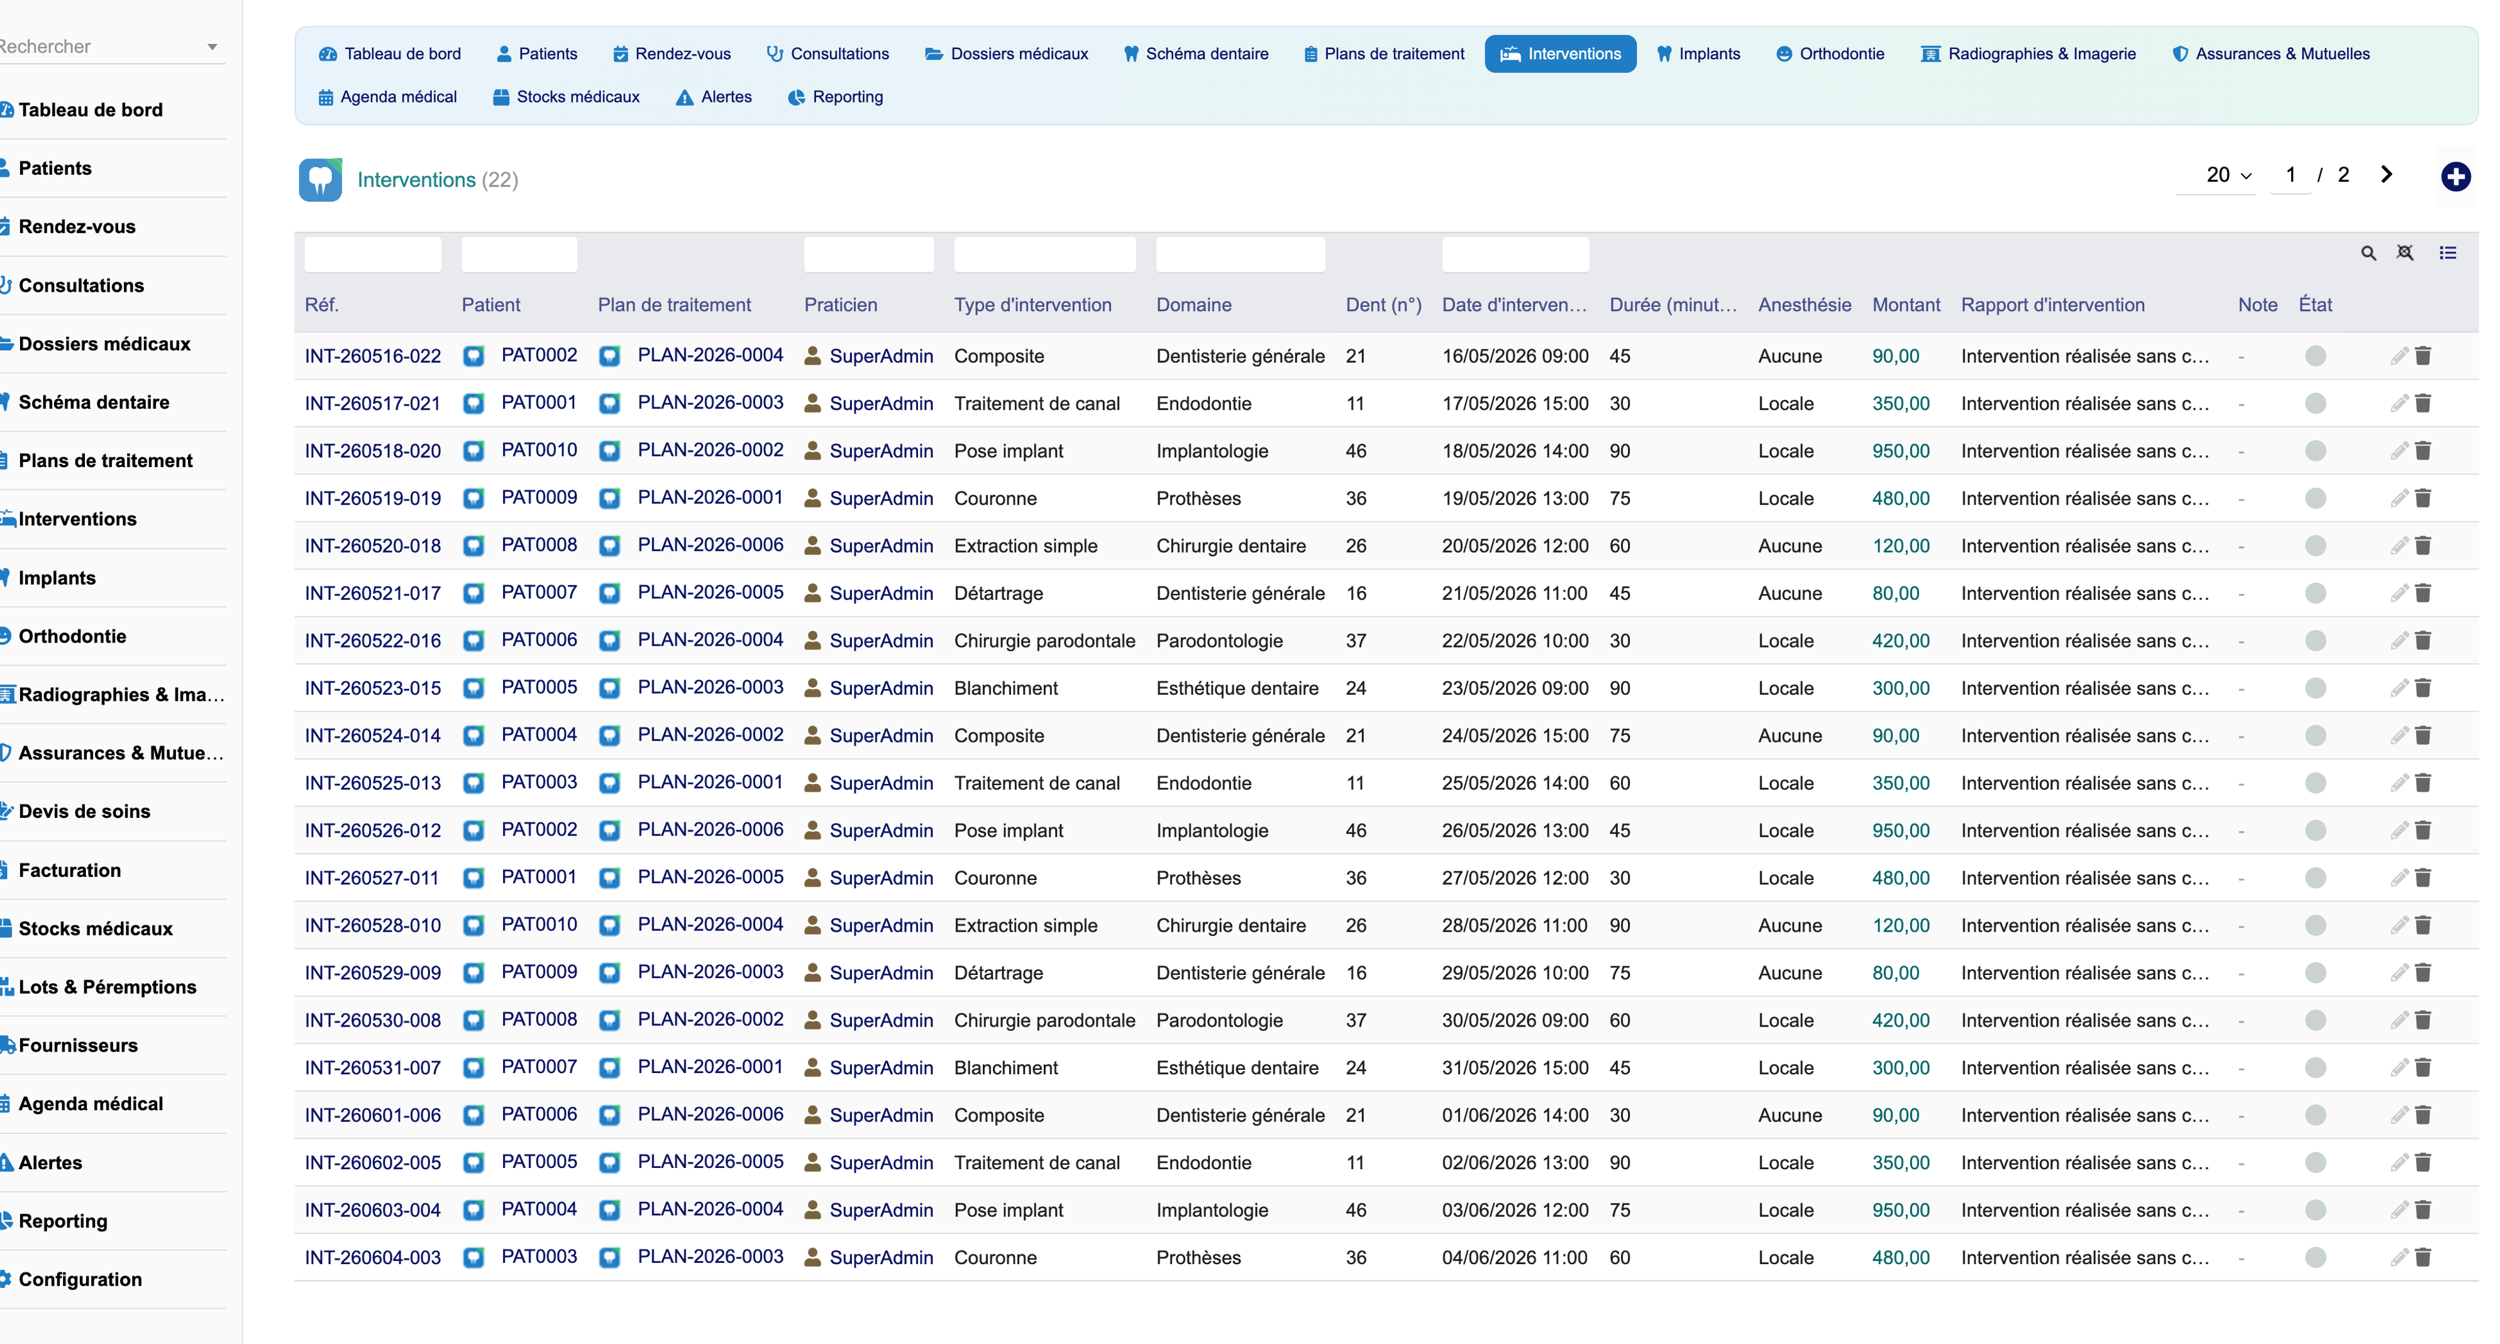Expand the Rechercher dropdown in the sidebar
Viewport: 2500px width, 1344px height.
click(211, 47)
